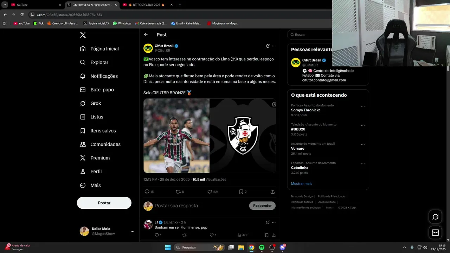Click the address bar URL
The width and height of the screenshot is (450, 253).
point(69,15)
